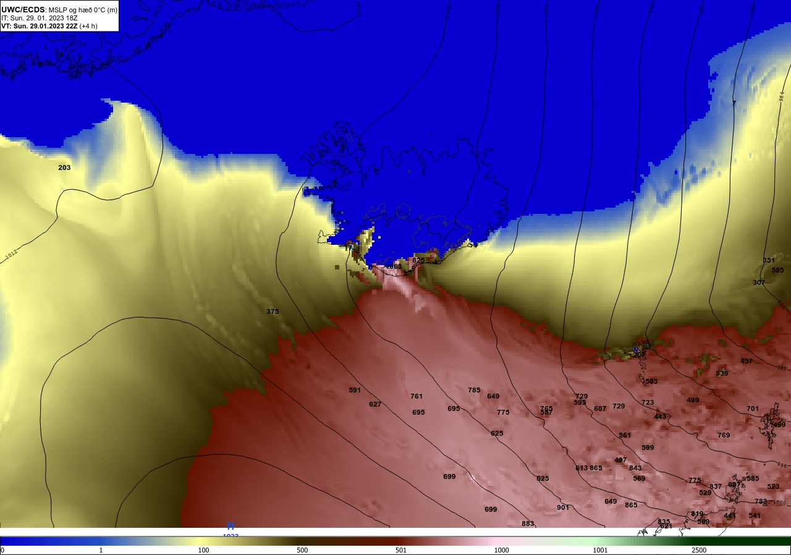Click the map value 837
Screen dimensions: 791x555
[716, 486]
